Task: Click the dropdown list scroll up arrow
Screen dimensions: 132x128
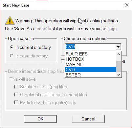Action: pos(119,54)
